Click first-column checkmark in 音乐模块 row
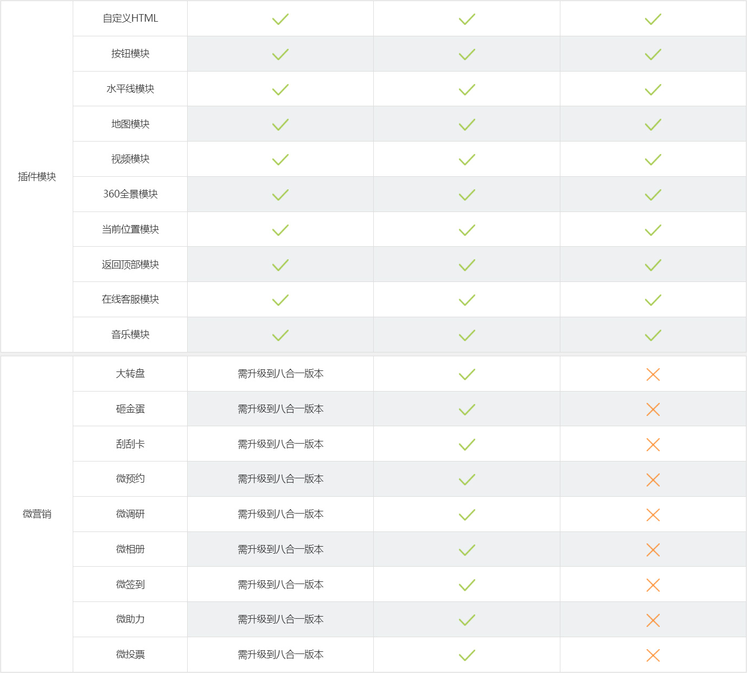The width and height of the screenshot is (747, 673). [x=280, y=335]
